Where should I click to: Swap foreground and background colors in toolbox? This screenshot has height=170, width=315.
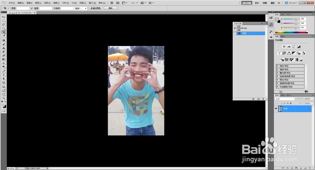(5, 101)
